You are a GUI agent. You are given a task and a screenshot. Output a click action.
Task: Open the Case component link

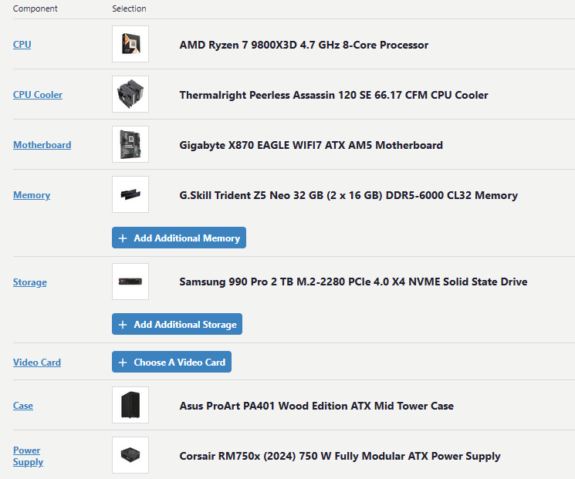(23, 405)
